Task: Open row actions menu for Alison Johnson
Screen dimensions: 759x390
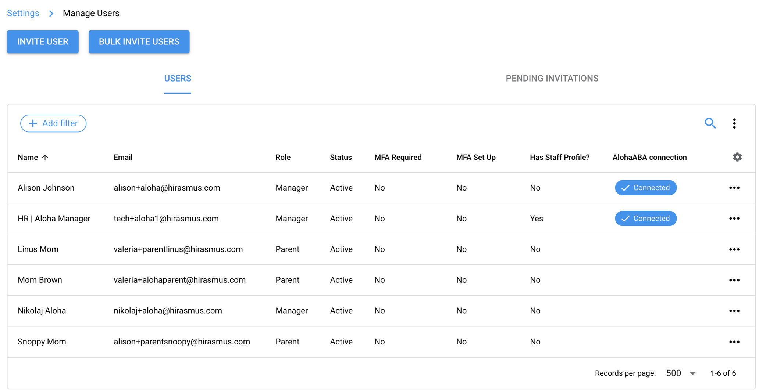Action: click(x=734, y=188)
